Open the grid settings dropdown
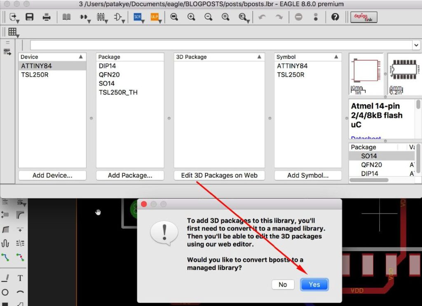This screenshot has width=422, height=306. (x=12, y=32)
